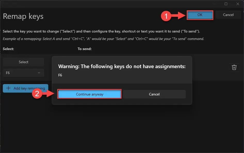
Task: Click the "Select:" column header
Action: [9, 49]
